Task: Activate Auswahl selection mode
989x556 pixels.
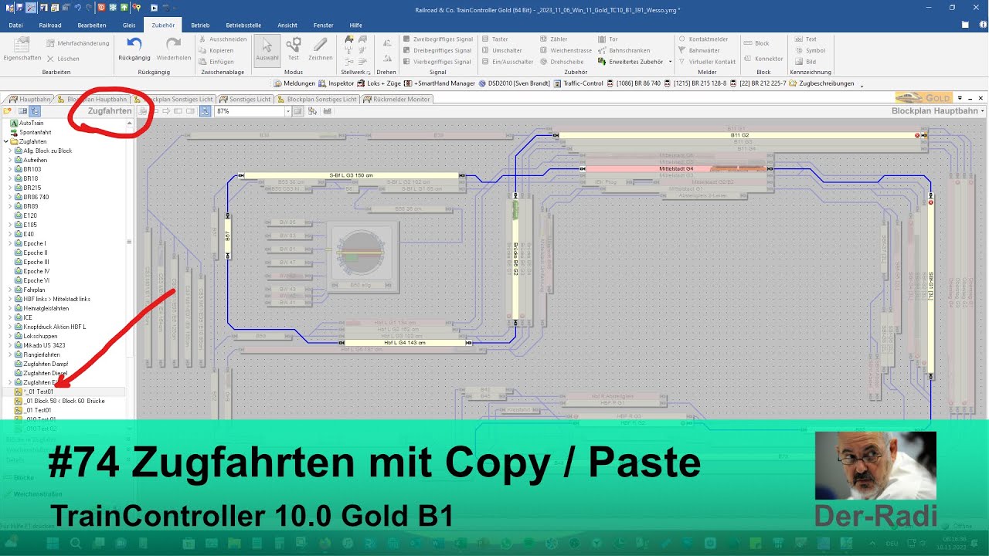Action: pyautogui.click(x=267, y=49)
